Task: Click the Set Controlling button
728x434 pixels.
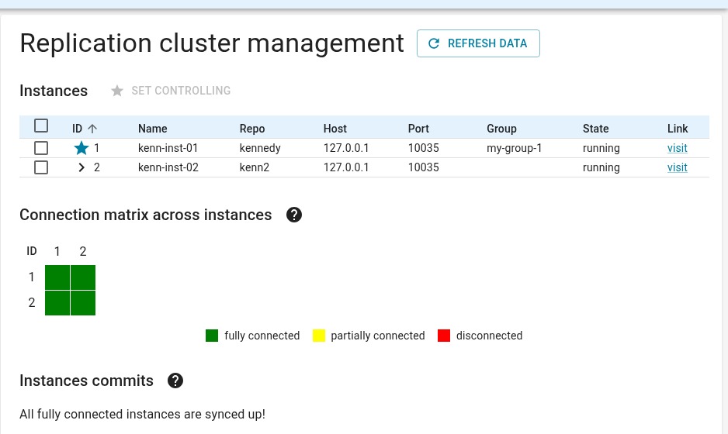Action: coord(171,91)
